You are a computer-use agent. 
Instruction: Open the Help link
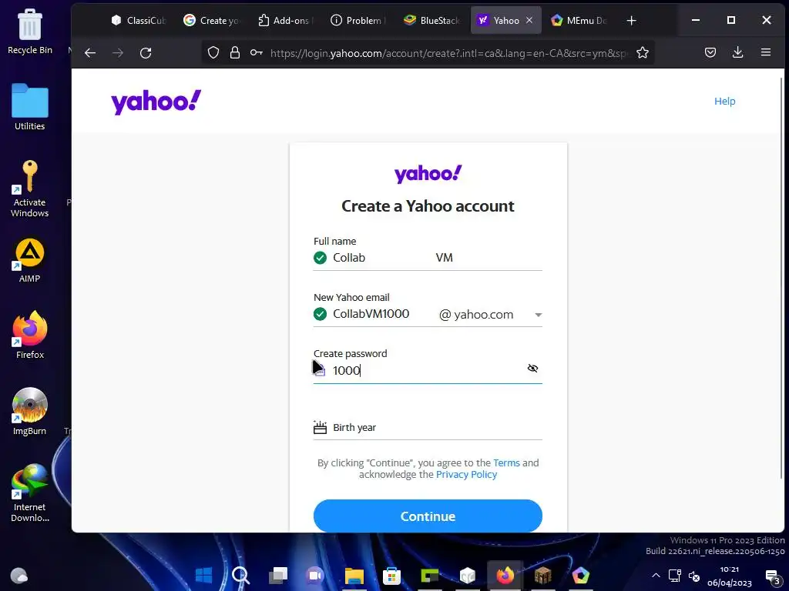724,101
